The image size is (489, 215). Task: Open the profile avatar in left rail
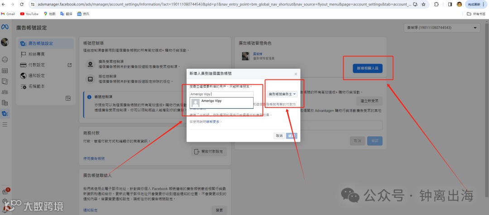5,42
